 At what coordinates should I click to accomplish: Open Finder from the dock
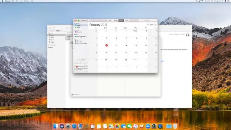pyautogui.click(x=56, y=126)
